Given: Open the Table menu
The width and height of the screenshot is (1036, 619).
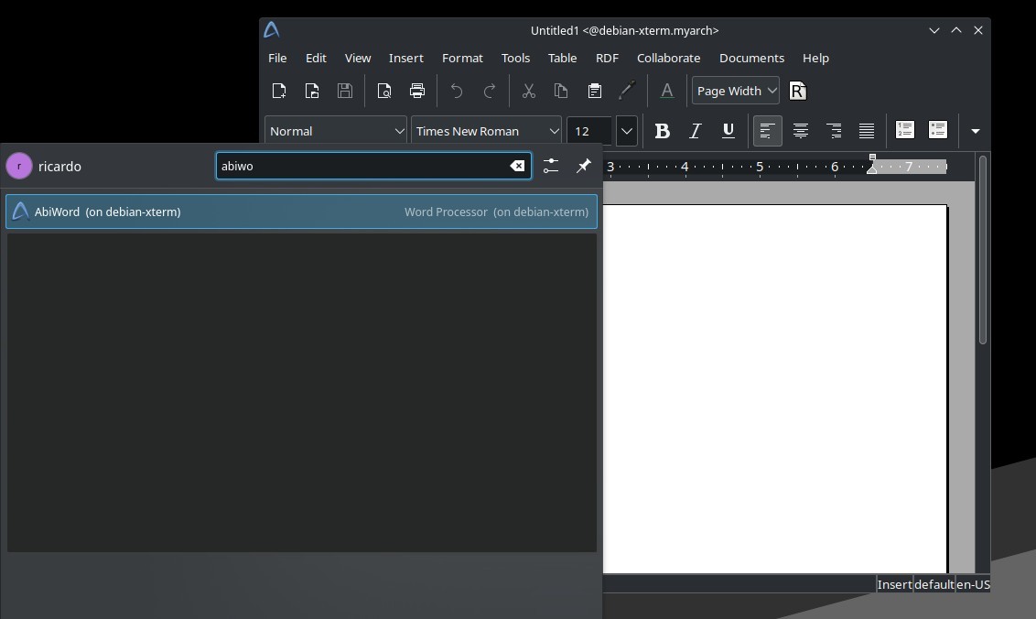Looking at the screenshot, I should 562,59.
